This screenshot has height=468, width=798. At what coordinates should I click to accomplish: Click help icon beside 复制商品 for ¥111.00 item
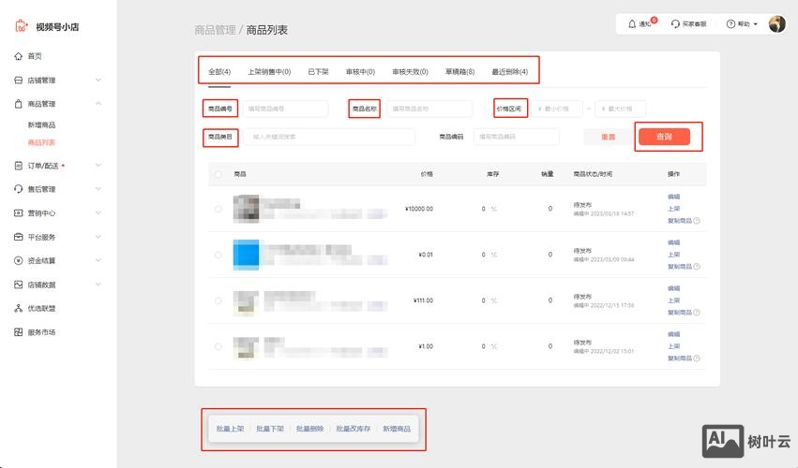click(697, 313)
